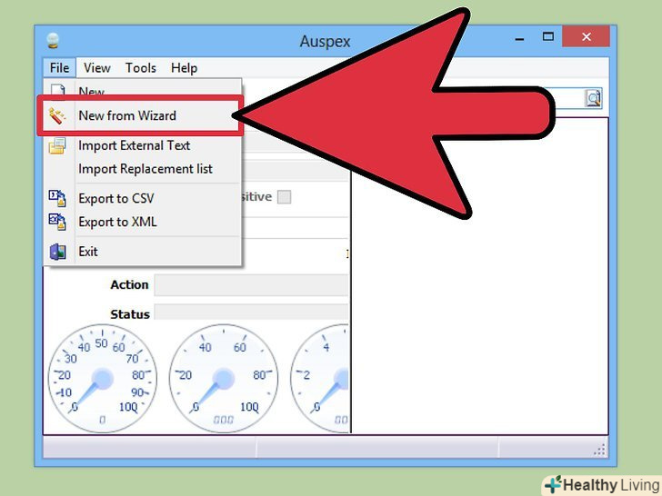Maximize the Auspex window

[x=548, y=36]
